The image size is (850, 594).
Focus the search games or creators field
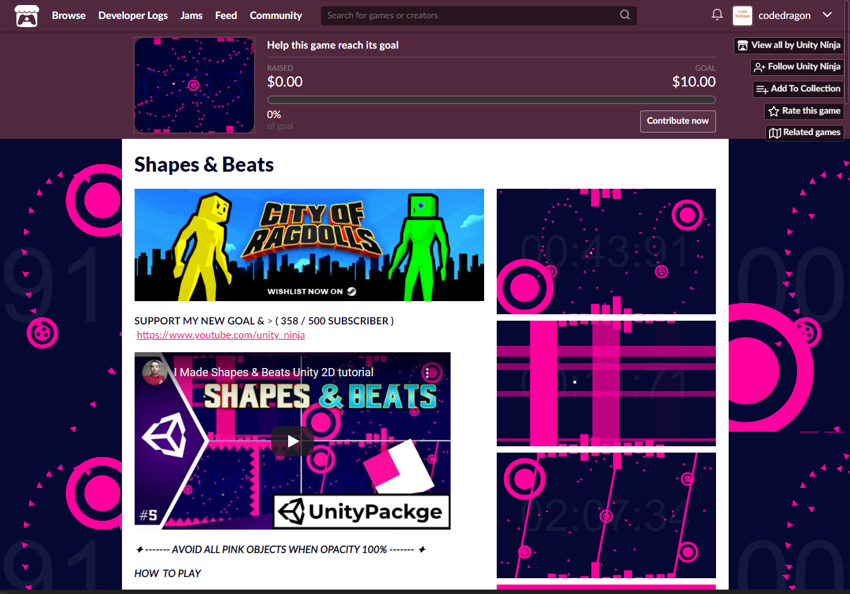pyautogui.click(x=478, y=15)
